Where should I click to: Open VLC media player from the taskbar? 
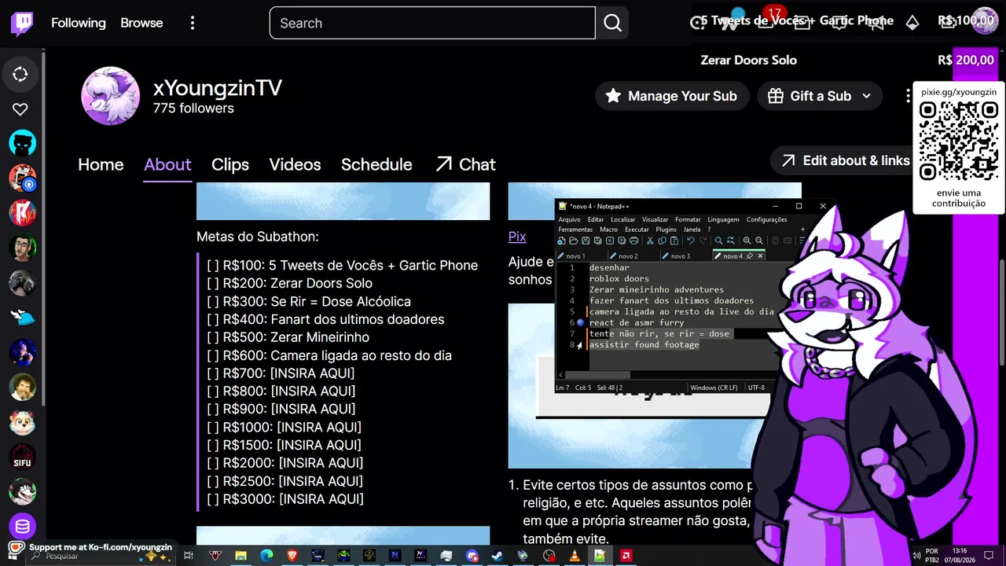pos(575,556)
